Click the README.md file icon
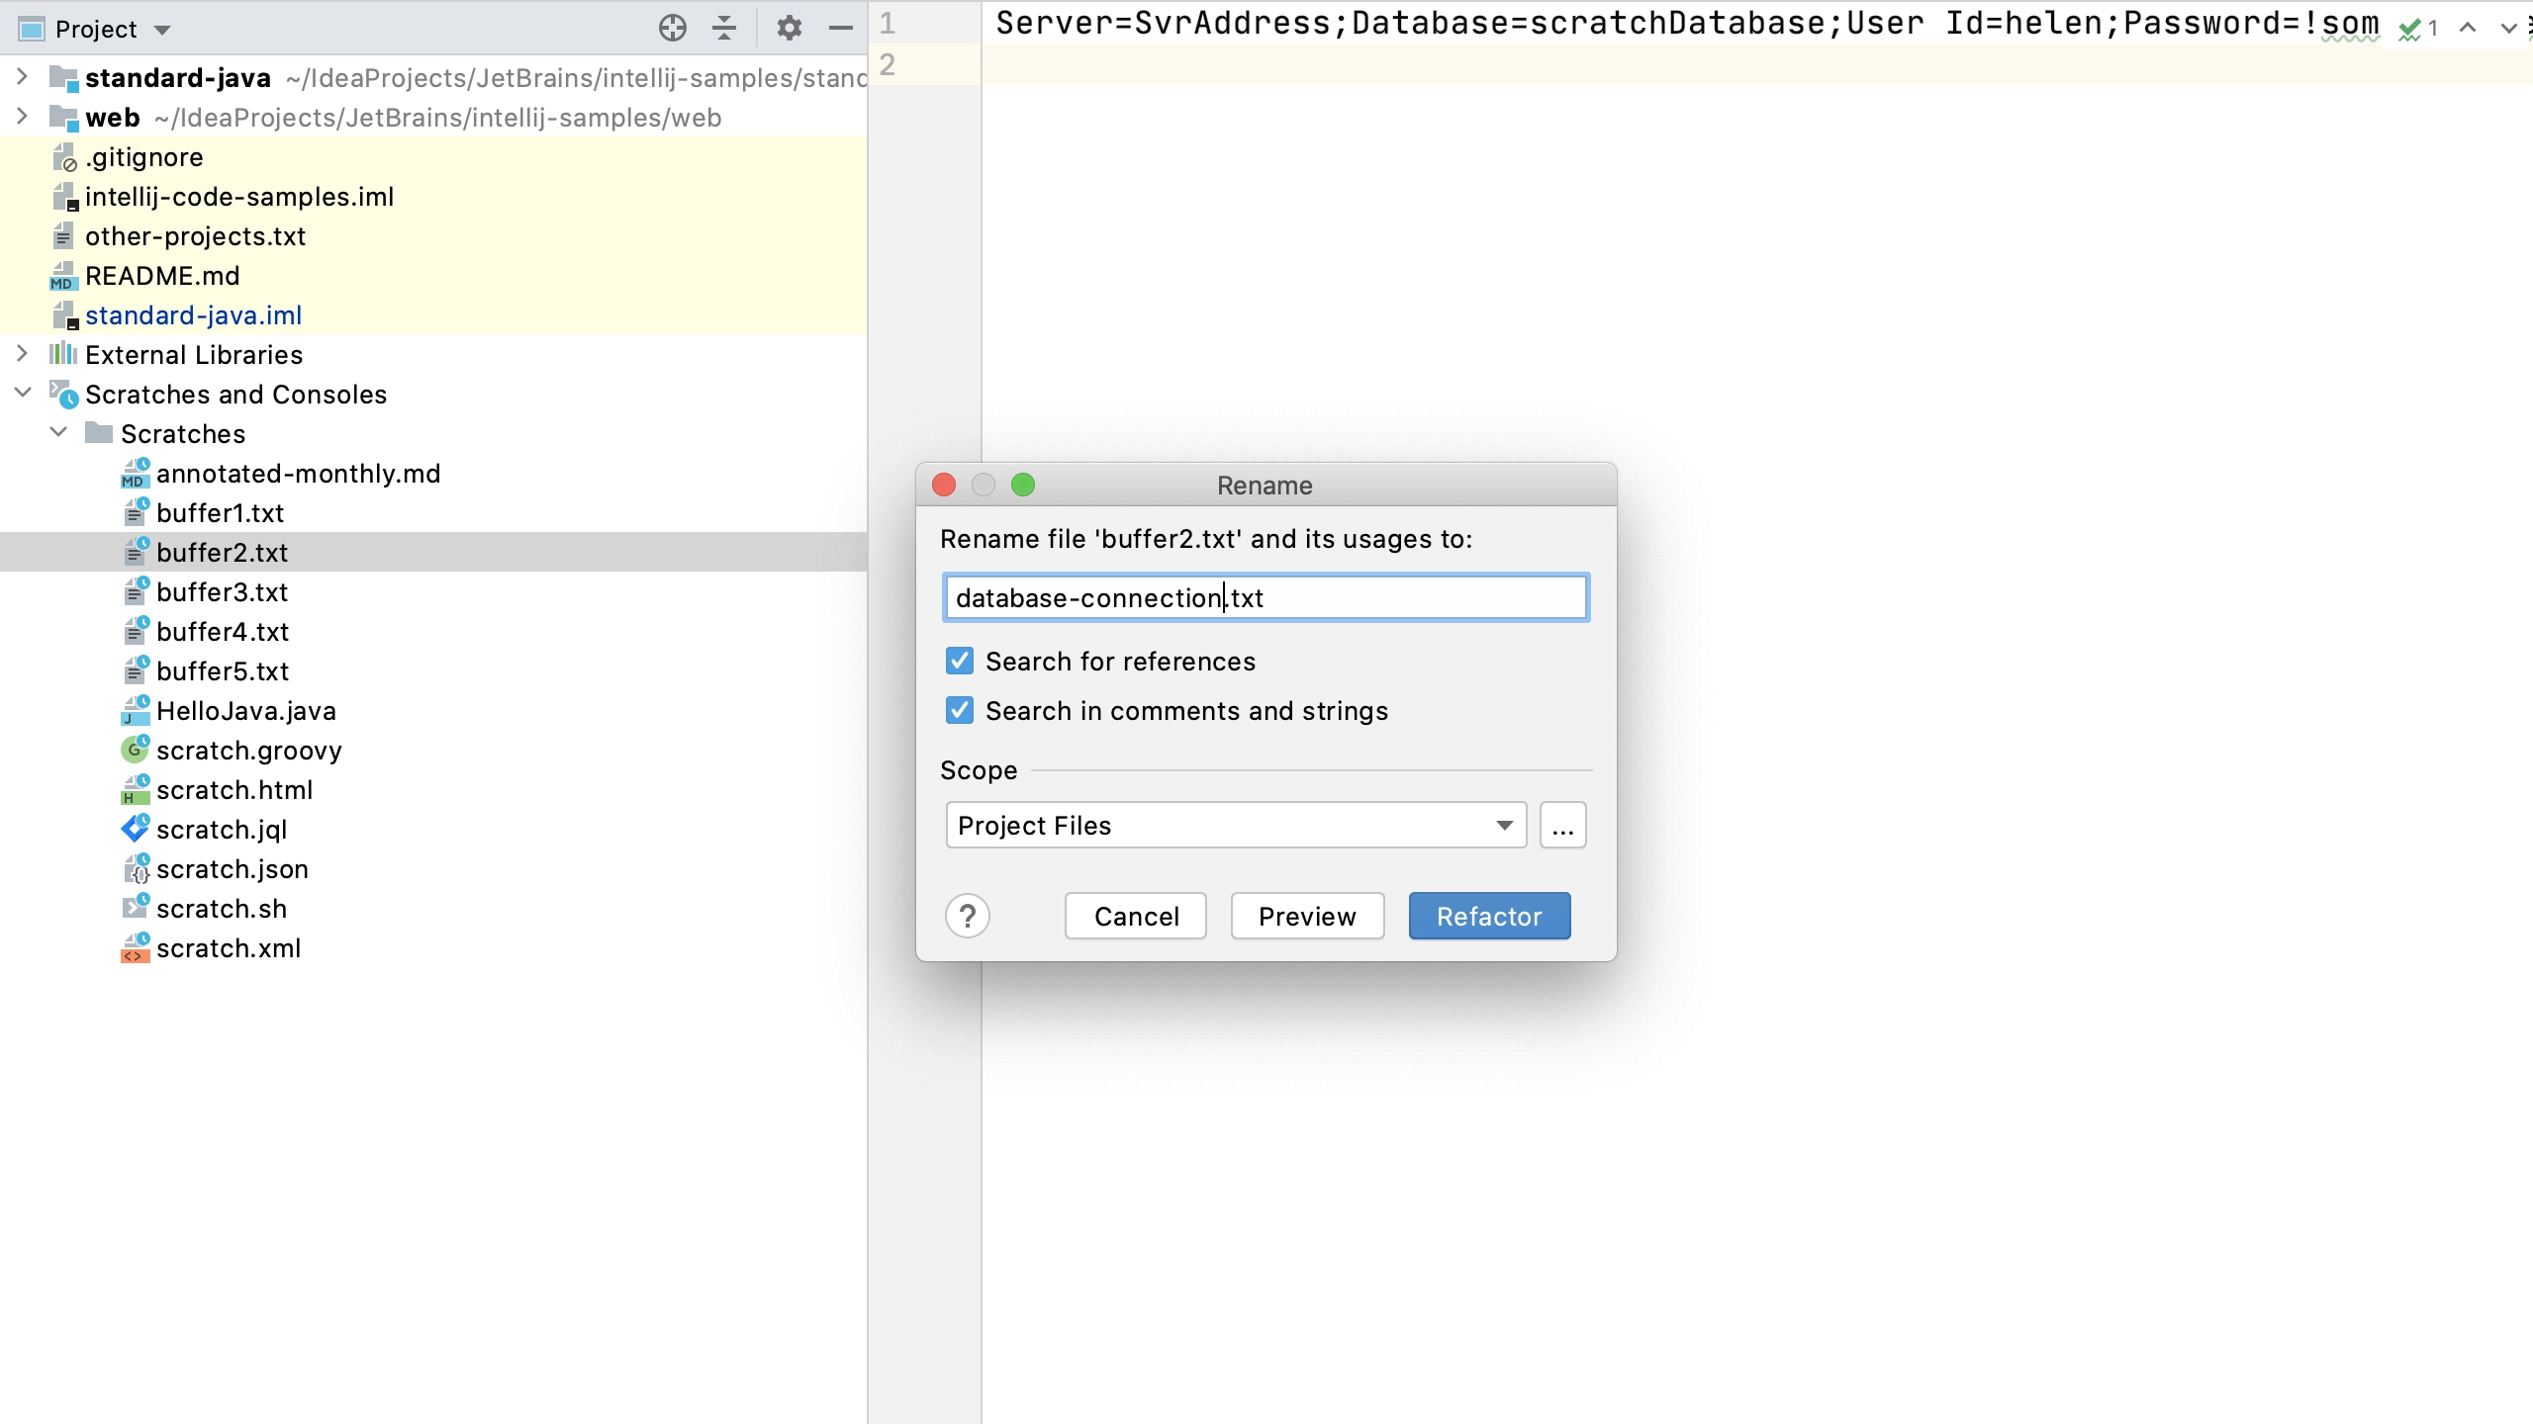Screen dimensions: 2533x1424 pyautogui.click(x=64, y=275)
